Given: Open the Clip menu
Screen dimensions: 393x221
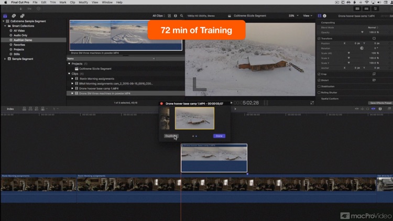Looking at the screenshot, I should click(x=72, y=2).
